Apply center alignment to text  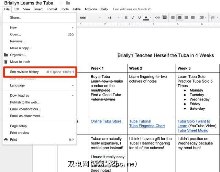[179, 18]
